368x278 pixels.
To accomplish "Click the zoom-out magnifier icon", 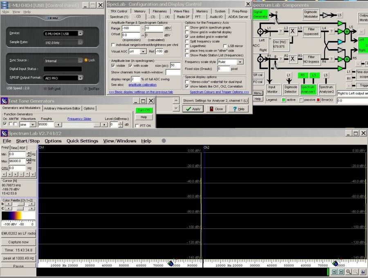I will click(355, 271).
